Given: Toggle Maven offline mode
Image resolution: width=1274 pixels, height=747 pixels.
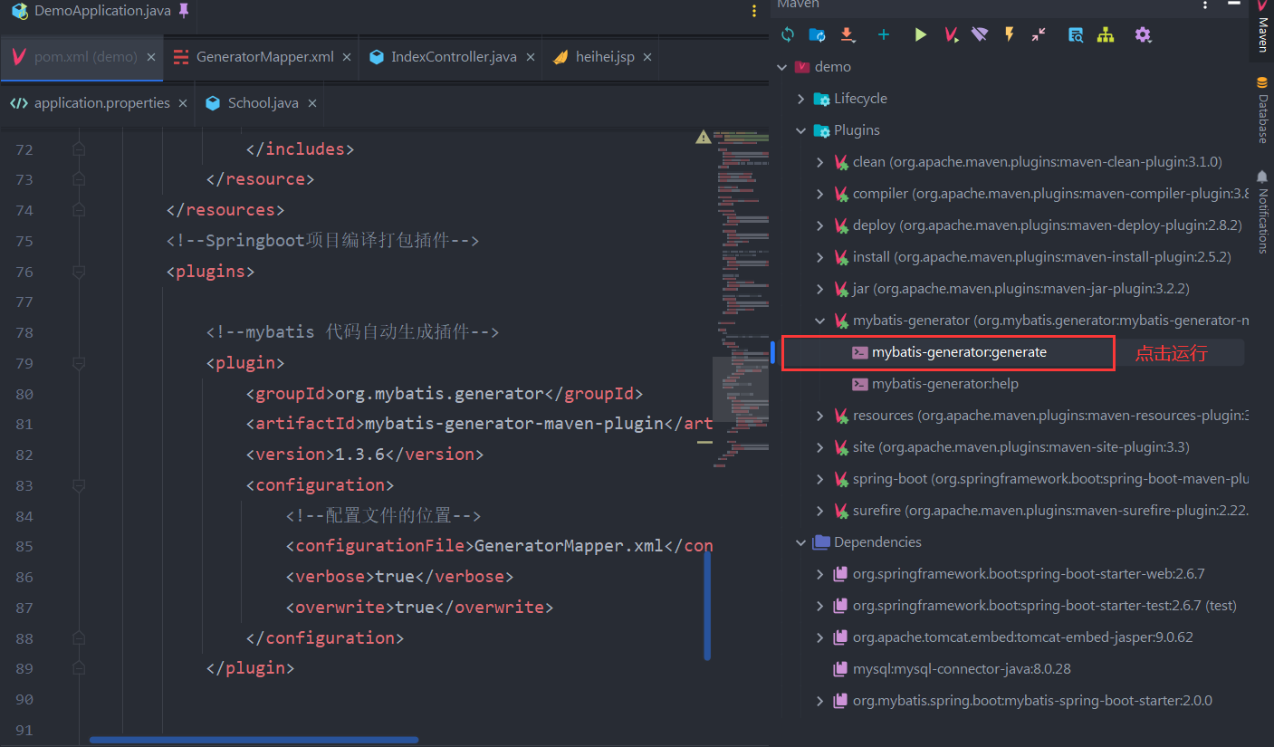Looking at the screenshot, I should [980, 35].
